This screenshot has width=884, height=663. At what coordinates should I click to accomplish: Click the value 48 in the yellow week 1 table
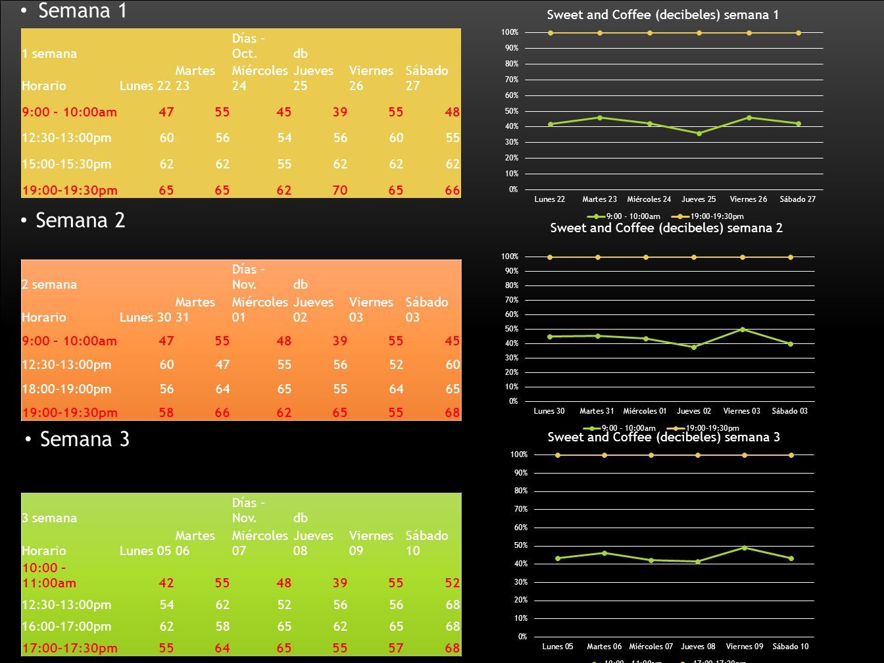[x=453, y=112]
